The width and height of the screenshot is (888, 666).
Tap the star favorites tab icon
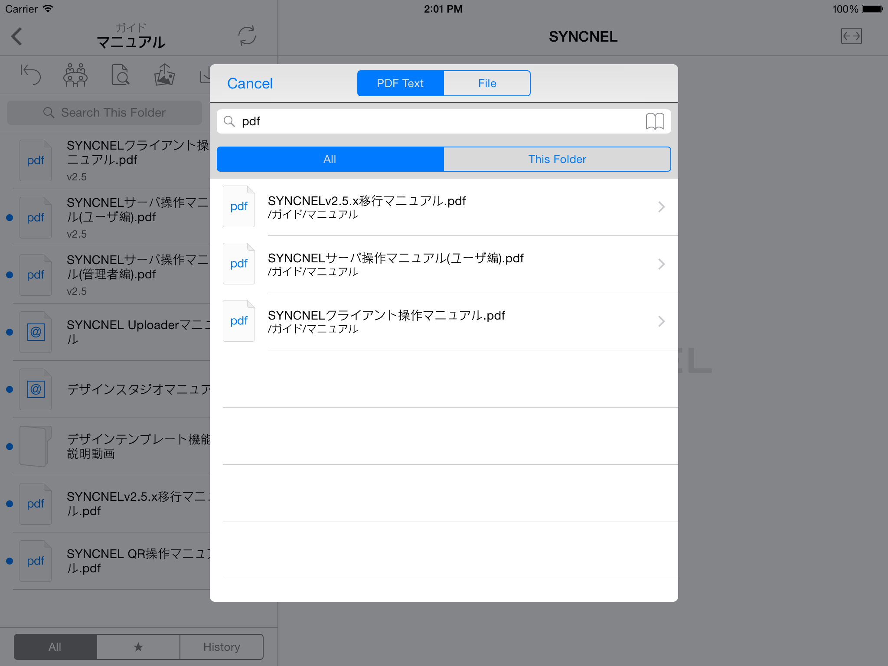[x=138, y=647]
